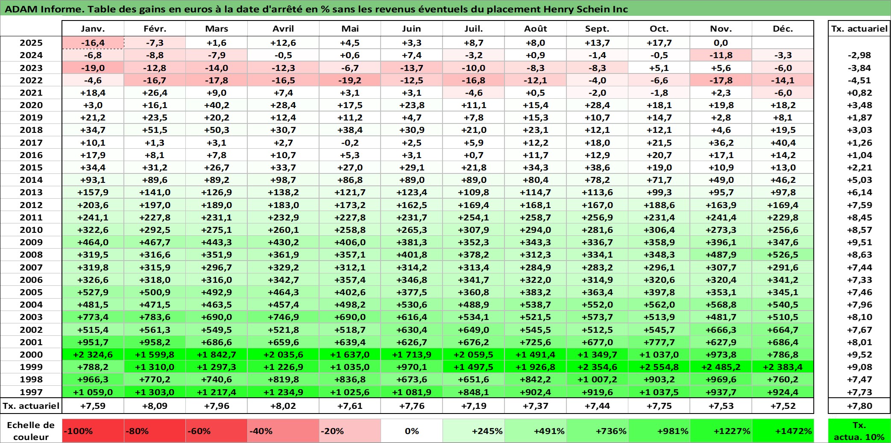The height and width of the screenshot is (443, 891).
Task: Click the -100% color scale swatch
Action: 93,431
